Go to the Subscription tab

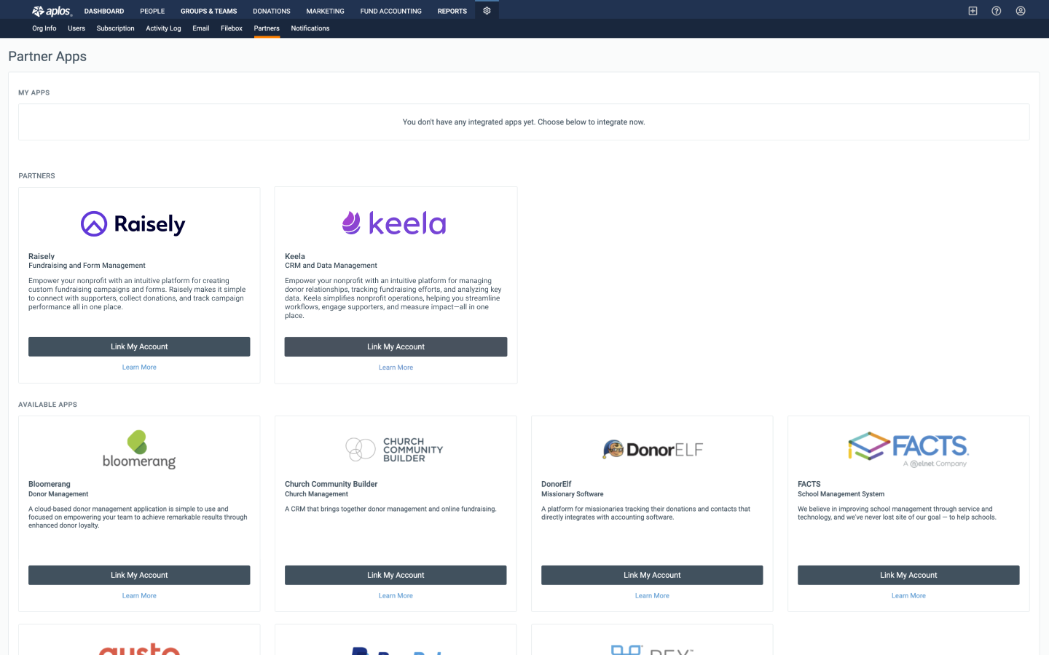(x=116, y=28)
